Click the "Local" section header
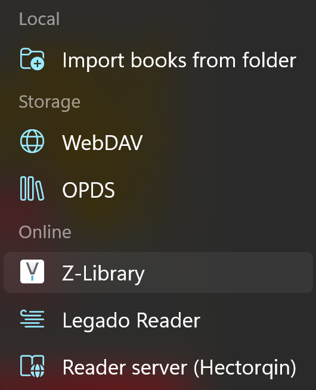Image resolution: width=316 pixels, height=390 pixels. coord(39,19)
